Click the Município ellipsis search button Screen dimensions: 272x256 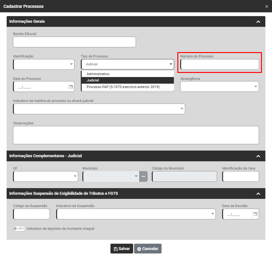(144, 176)
